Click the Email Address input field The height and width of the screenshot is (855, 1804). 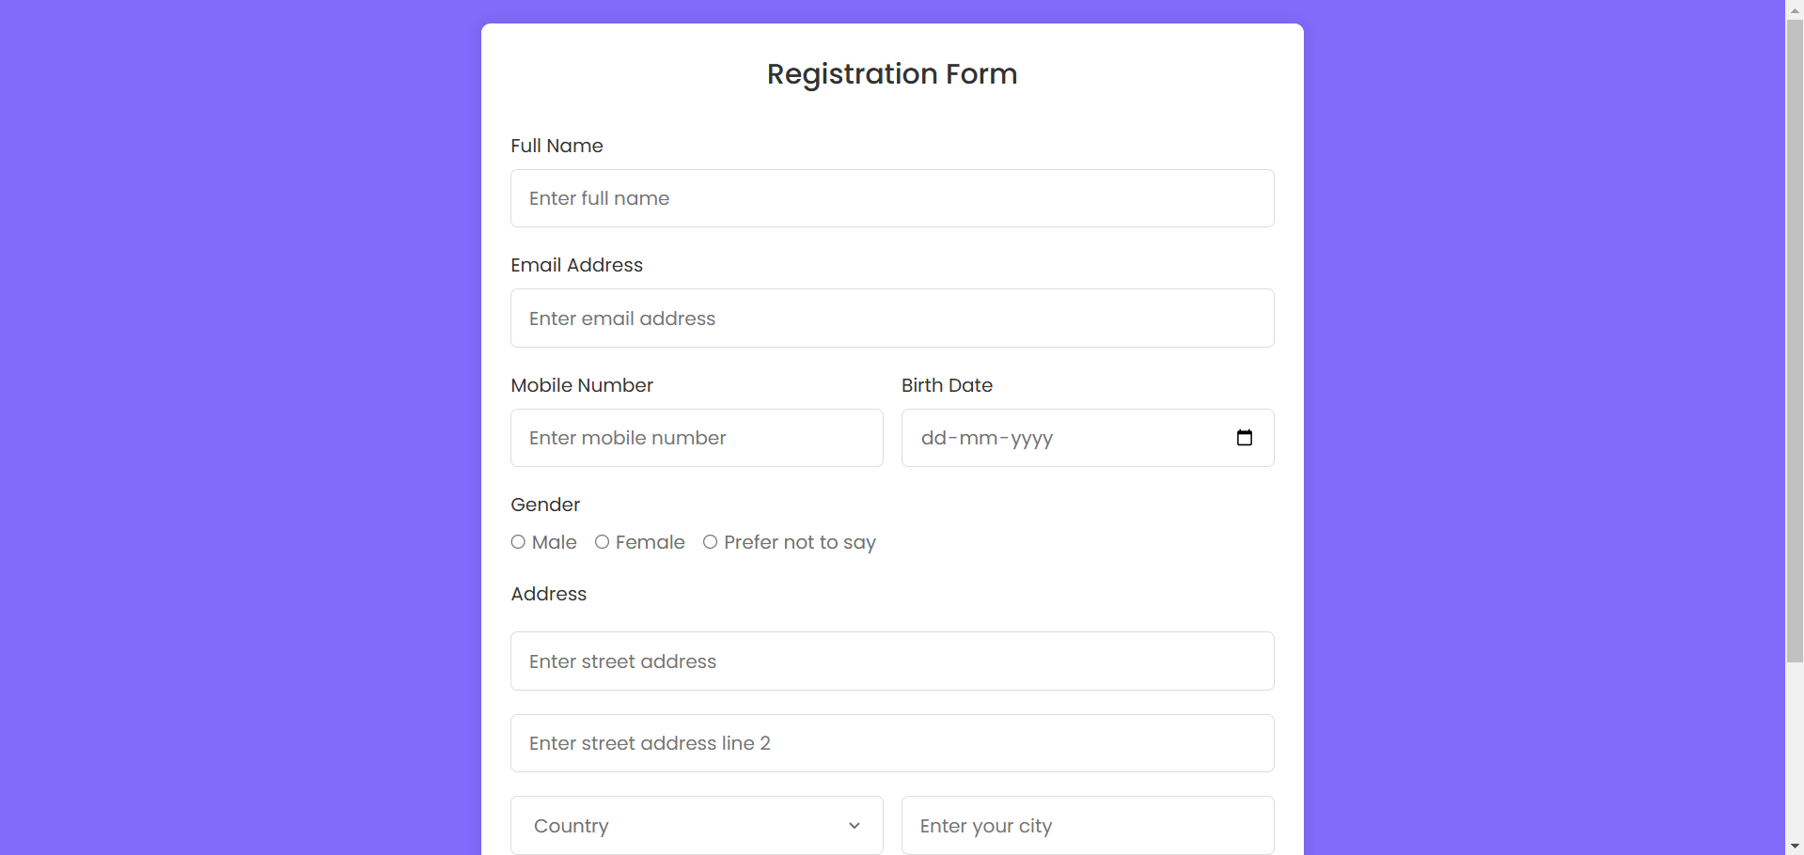tap(891, 318)
